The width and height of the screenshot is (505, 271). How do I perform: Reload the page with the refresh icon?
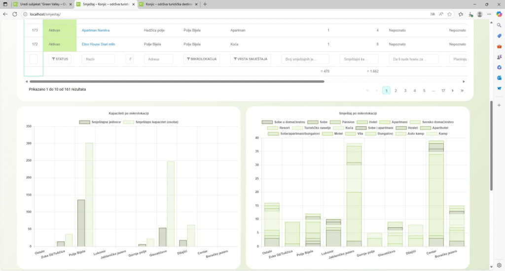click(x=16, y=14)
